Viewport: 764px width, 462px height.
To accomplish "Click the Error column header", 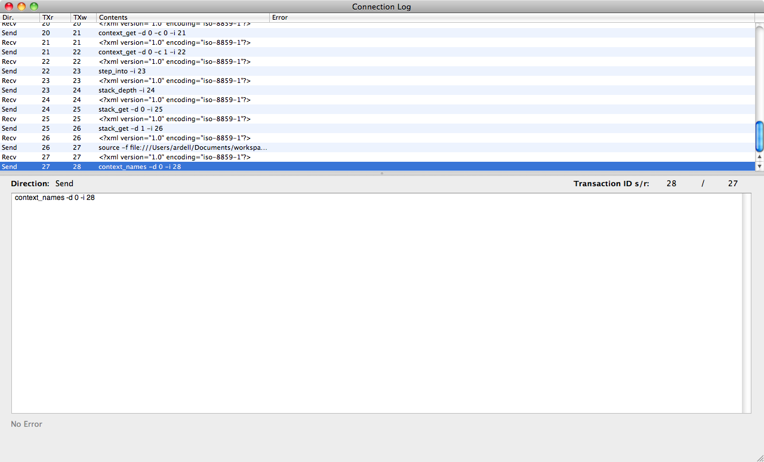I will click(x=511, y=17).
